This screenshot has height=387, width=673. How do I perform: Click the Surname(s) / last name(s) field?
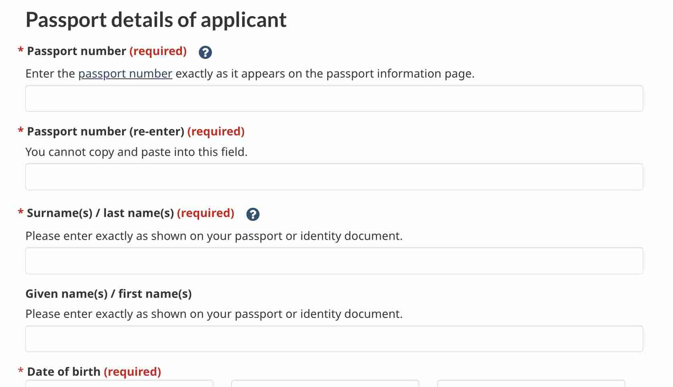pos(333,260)
